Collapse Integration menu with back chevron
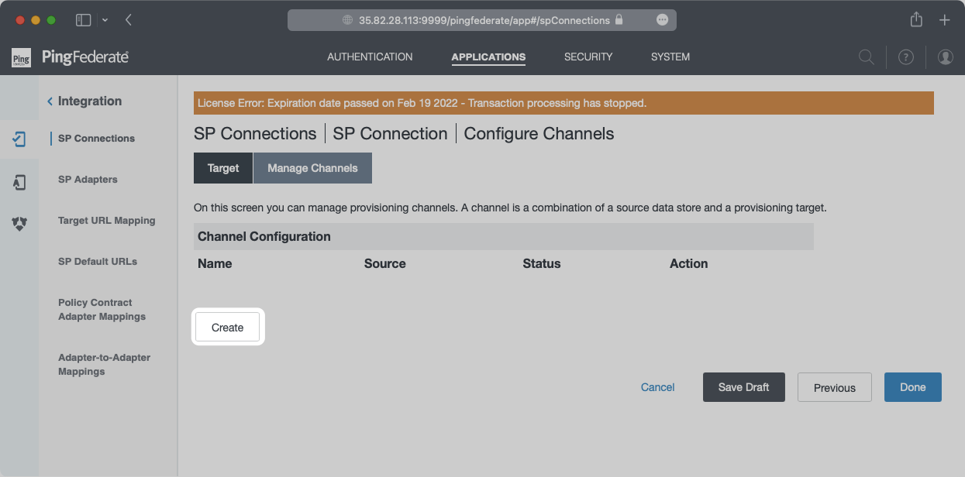The height and width of the screenshot is (477, 965). (x=50, y=101)
